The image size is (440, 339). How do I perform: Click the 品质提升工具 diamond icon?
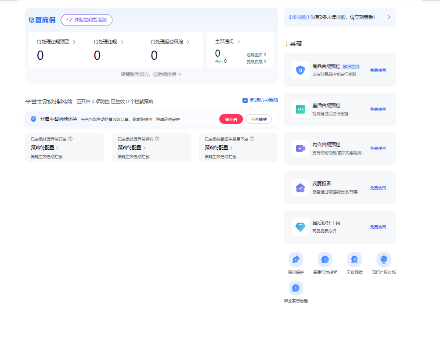[x=300, y=227]
